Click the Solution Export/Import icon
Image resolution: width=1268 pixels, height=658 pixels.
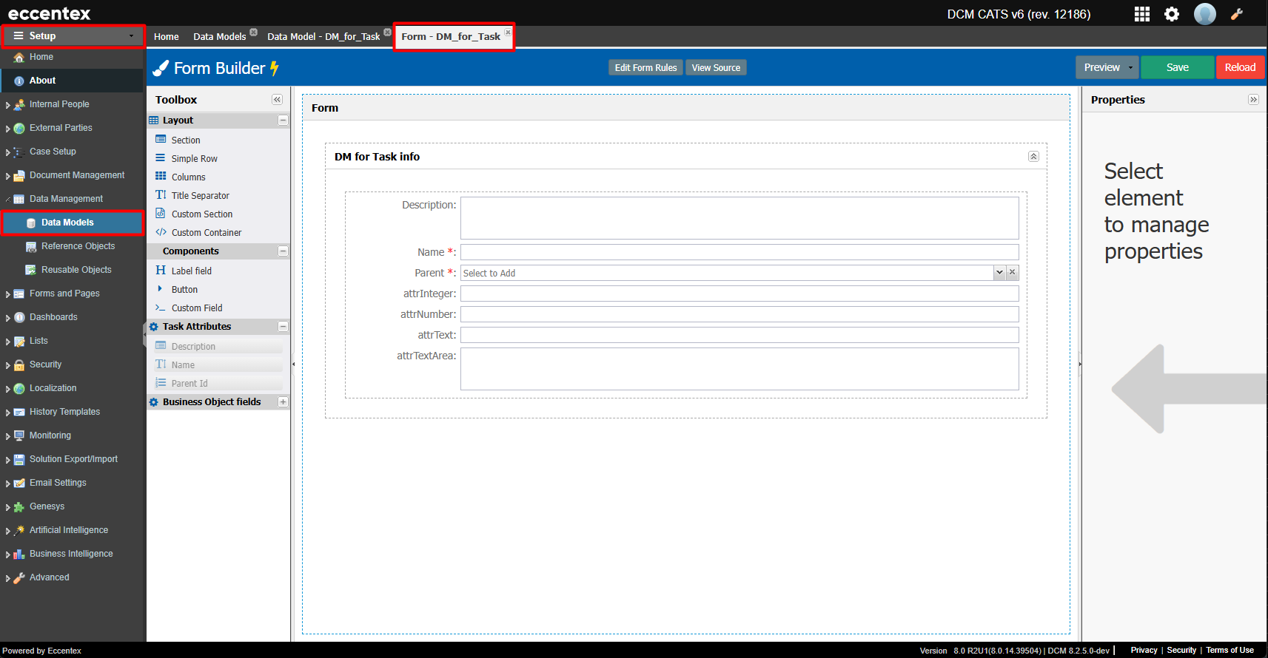click(19, 460)
